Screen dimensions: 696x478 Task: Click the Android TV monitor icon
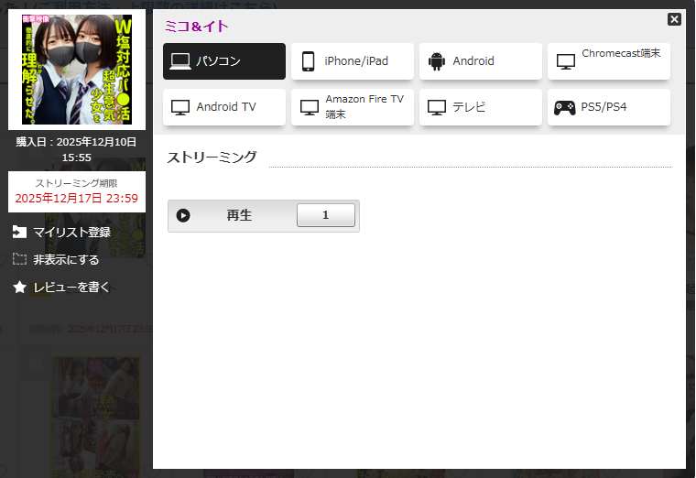(x=180, y=107)
